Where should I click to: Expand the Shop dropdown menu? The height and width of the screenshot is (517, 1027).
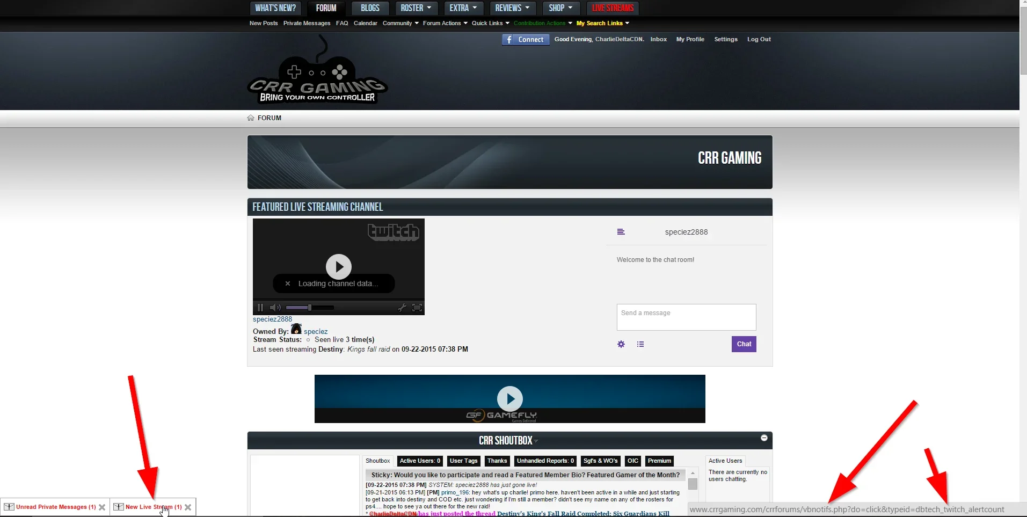561,8
